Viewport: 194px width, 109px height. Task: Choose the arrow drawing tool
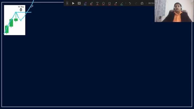pyautogui.click(x=115, y=3)
